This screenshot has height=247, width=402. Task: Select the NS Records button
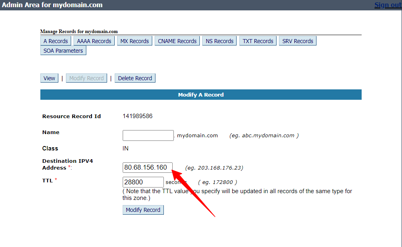219,41
